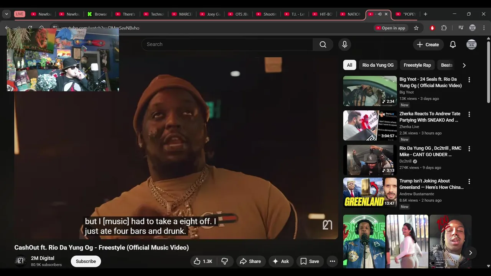Open Big Ynot - 24 Seals video title
Screen dimensions: 491x276
[x=430, y=82]
